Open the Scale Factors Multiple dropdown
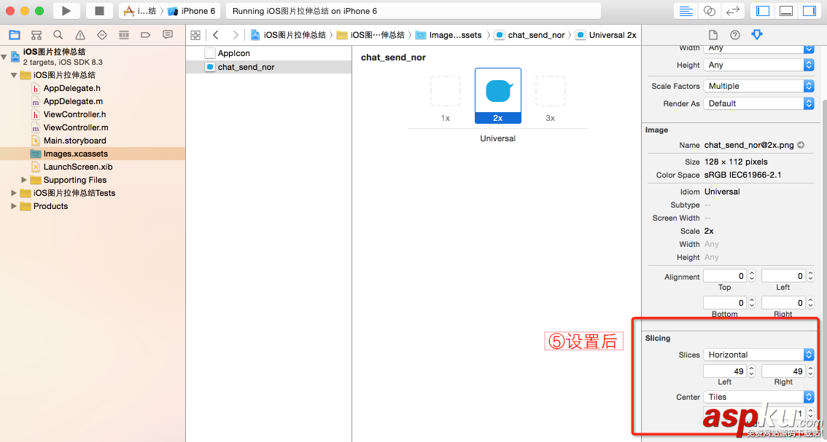 click(x=758, y=85)
